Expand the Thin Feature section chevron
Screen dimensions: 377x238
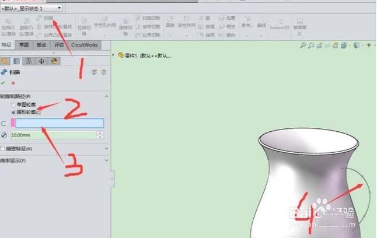point(107,149)
